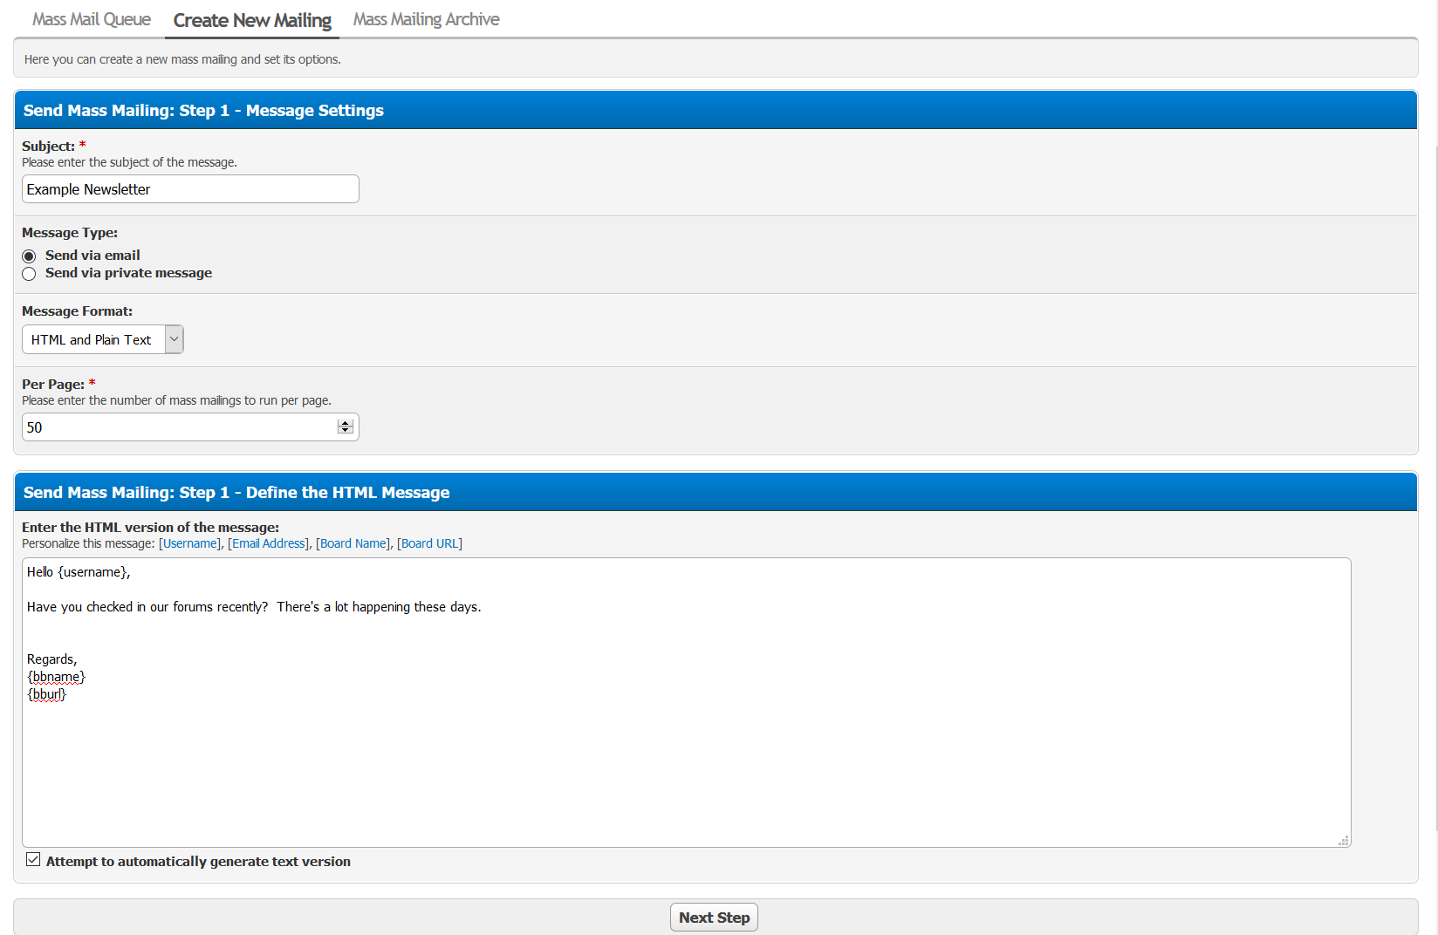Click the 'Send via email' label text
The height and width of the screenshot is (935, 1438).
92,256
